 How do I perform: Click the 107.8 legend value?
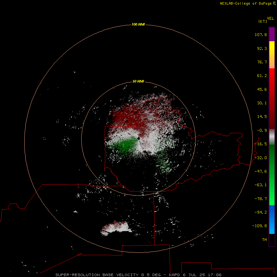pos(261,34)
